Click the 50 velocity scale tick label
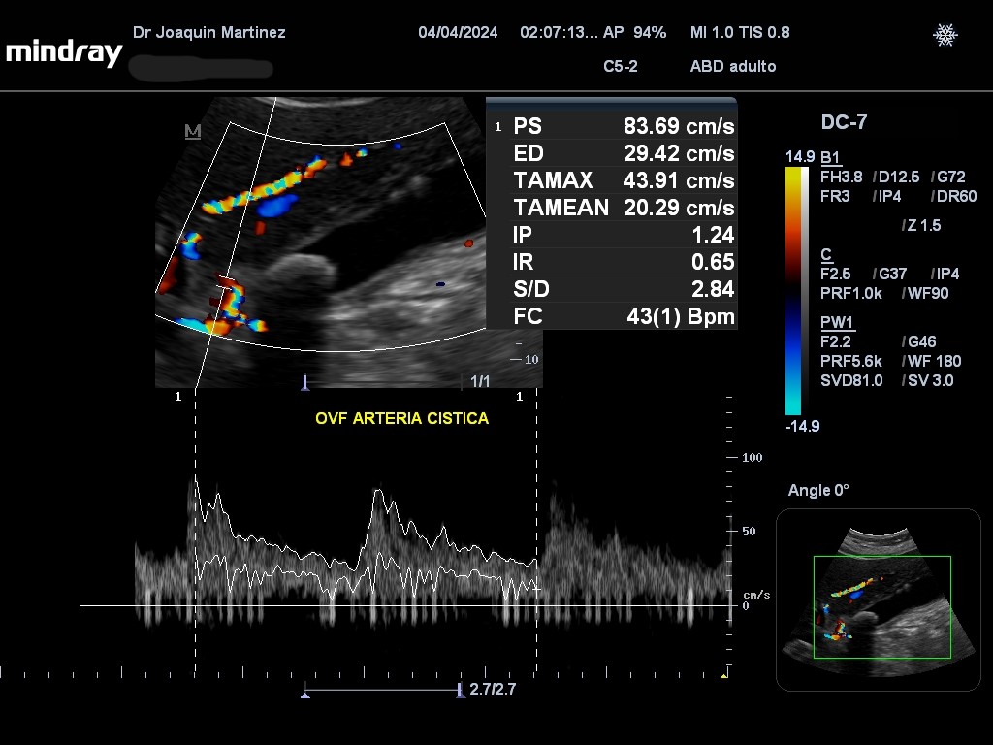The image size is (993, 745). tap(749, 531)
